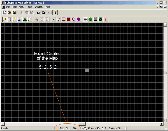Open the Tools menu
The width and height of the screenshot is (168, 131).
(29, 7)
